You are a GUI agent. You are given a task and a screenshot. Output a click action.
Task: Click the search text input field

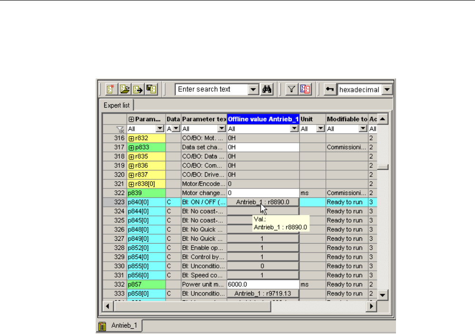212,89
